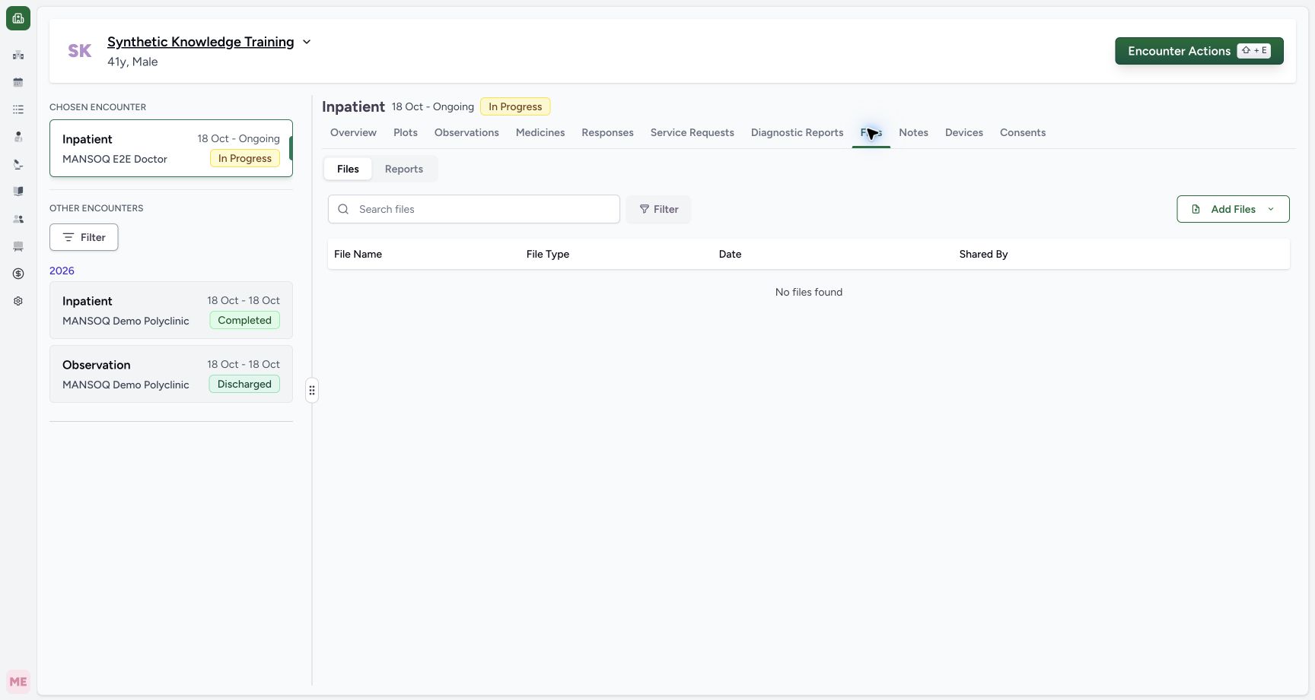Open the Diagnostic Reports tab

point(798,132)
